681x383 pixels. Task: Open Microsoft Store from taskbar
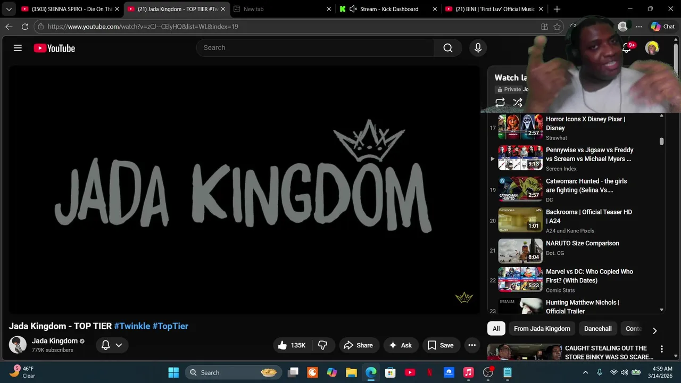(x=391, y=372)
